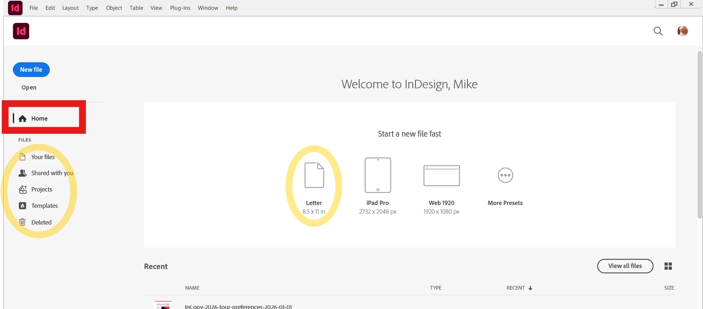Image resolution: width=703 pixels, height=309 pixels.
Task: Click View all files button
Action: [x=625, y=266]
